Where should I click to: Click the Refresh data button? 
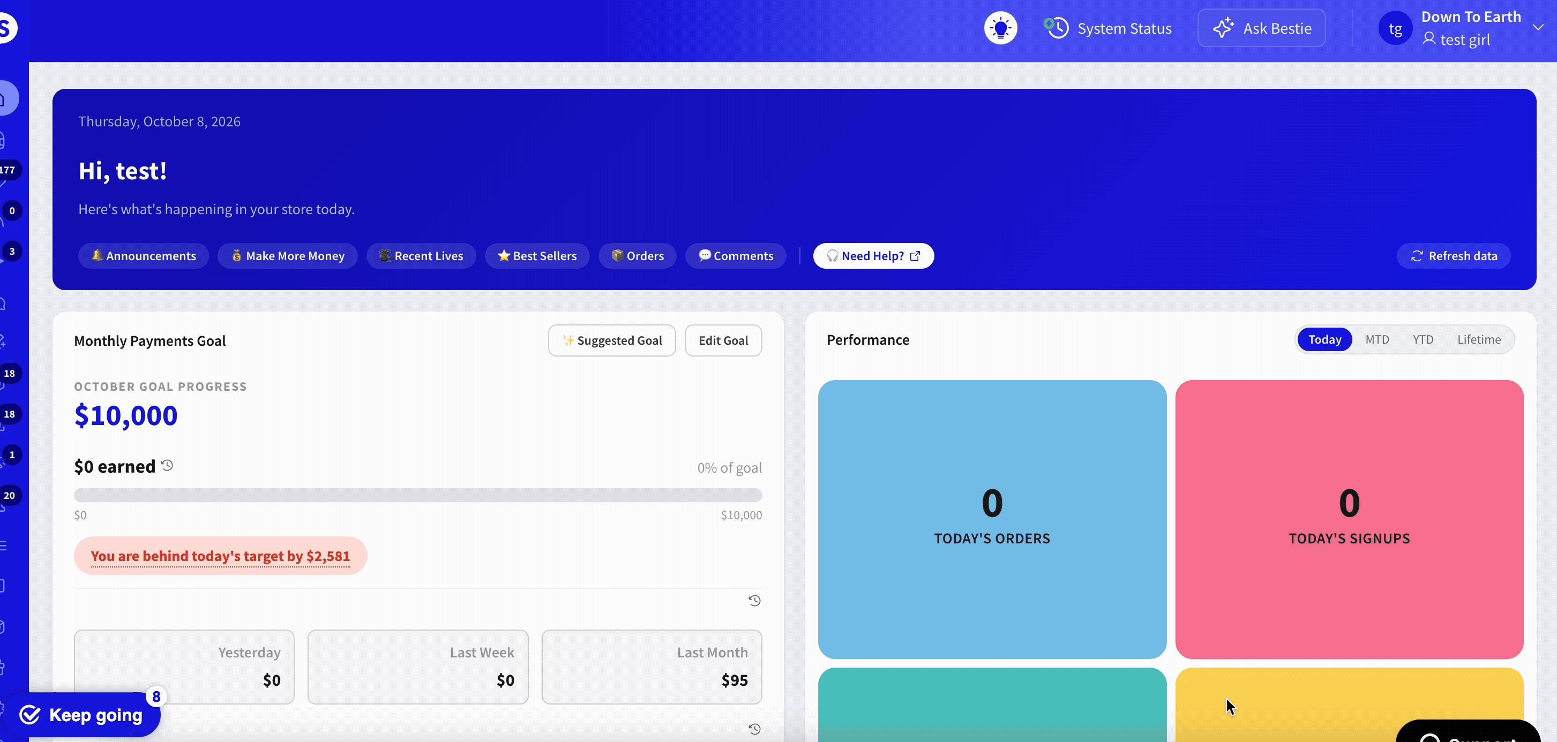[x=1454, y=256]
